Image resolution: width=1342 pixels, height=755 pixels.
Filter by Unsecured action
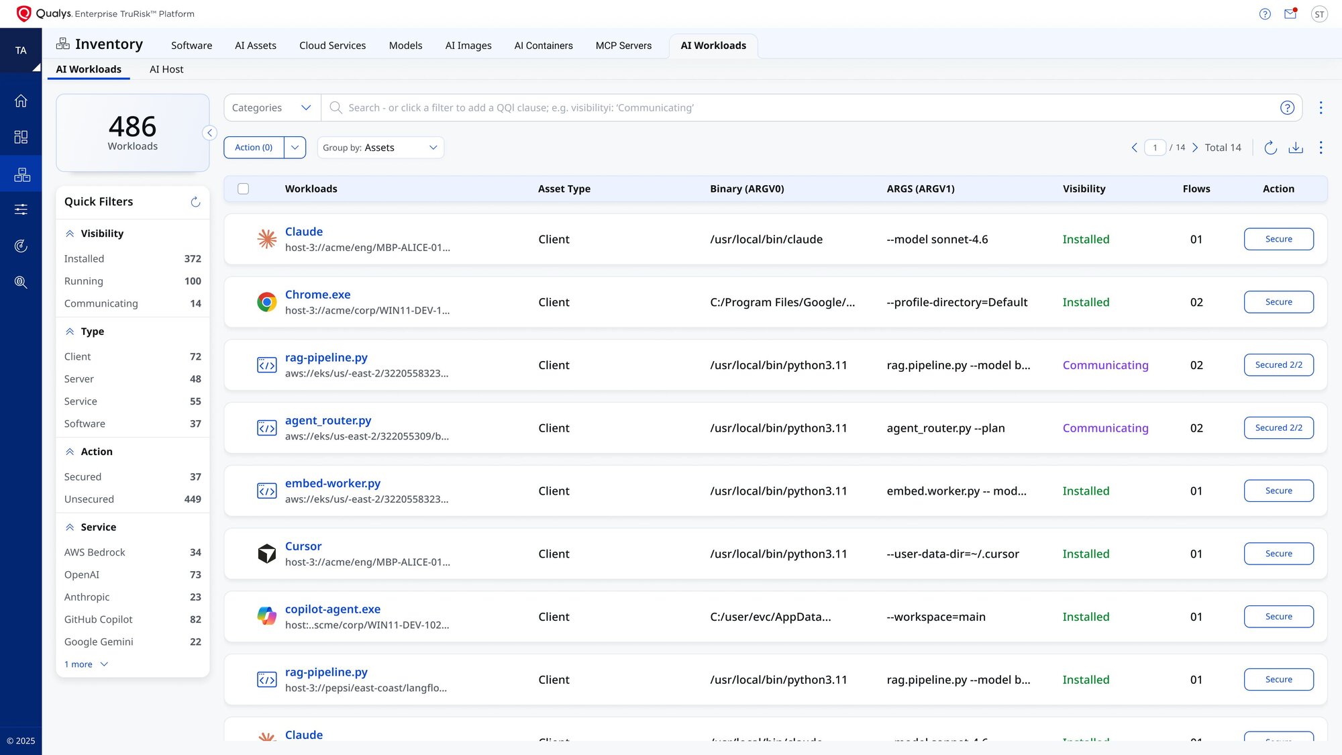coord(133,499)
